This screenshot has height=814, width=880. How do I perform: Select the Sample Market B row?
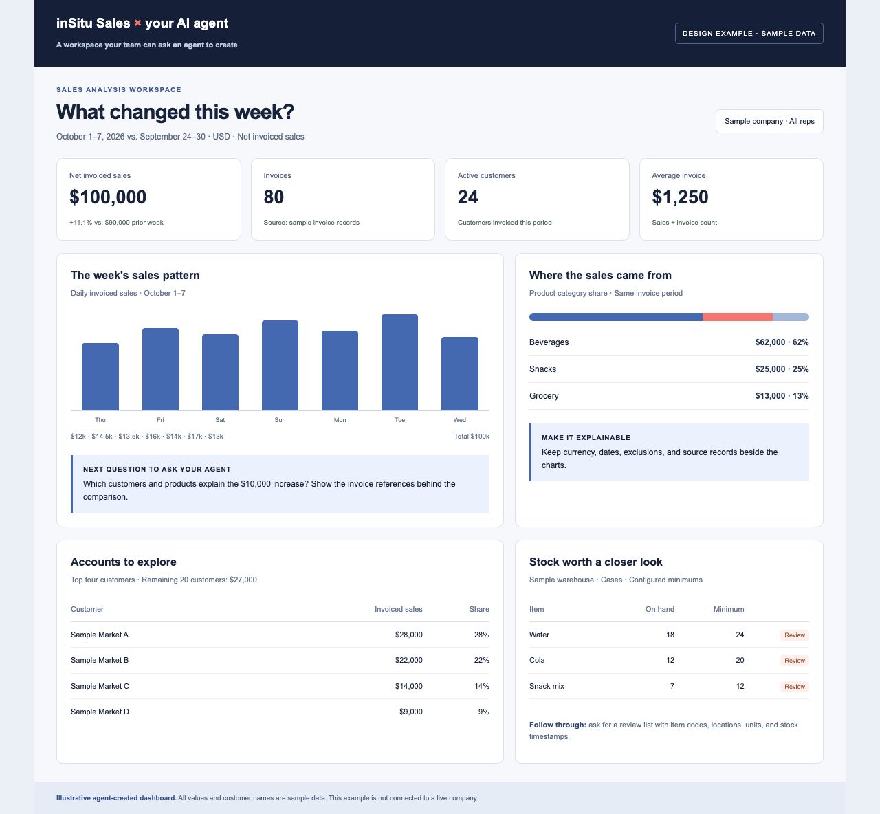click(x=280, y=660)
